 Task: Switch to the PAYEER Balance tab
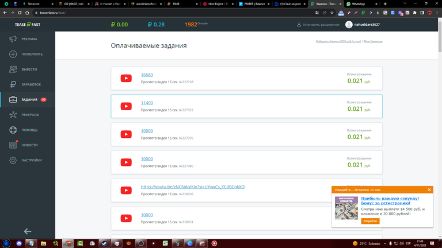click(x=254, y=4)
